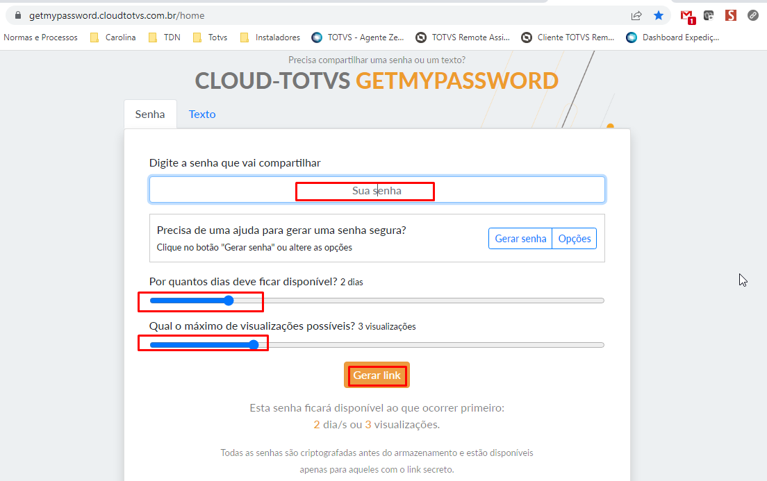Open the TOTVS Remote Assi... bookmark
Screen dimensions: 767x481
(x=463, y=37)
